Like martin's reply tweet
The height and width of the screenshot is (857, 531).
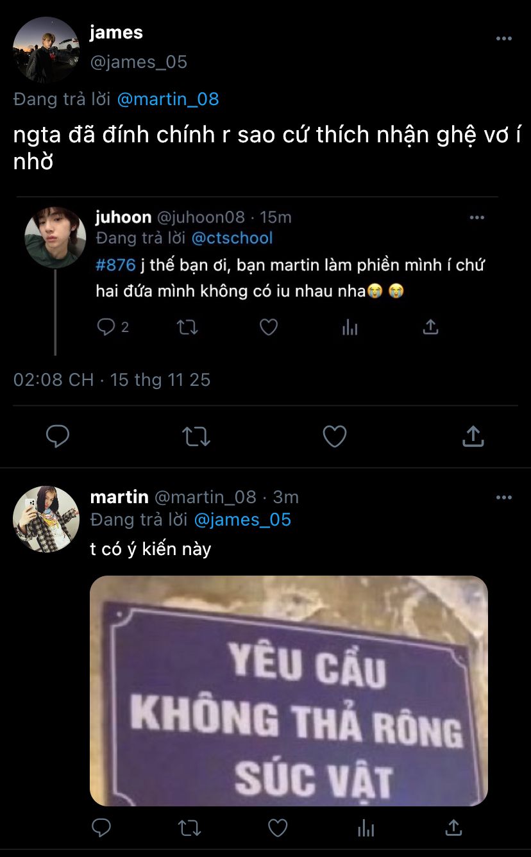click(x=278, y=828)
